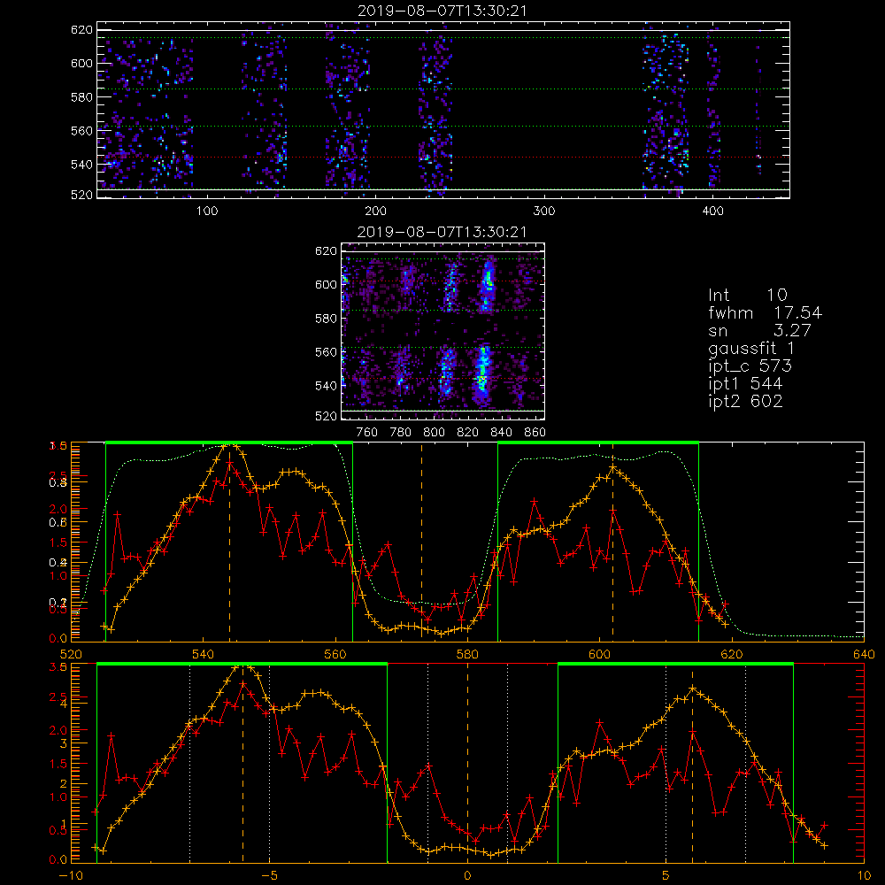This screenshot has width=885, height=885.
Task: Click x-axis label 200 on top spectrogram
Action: 375,212
